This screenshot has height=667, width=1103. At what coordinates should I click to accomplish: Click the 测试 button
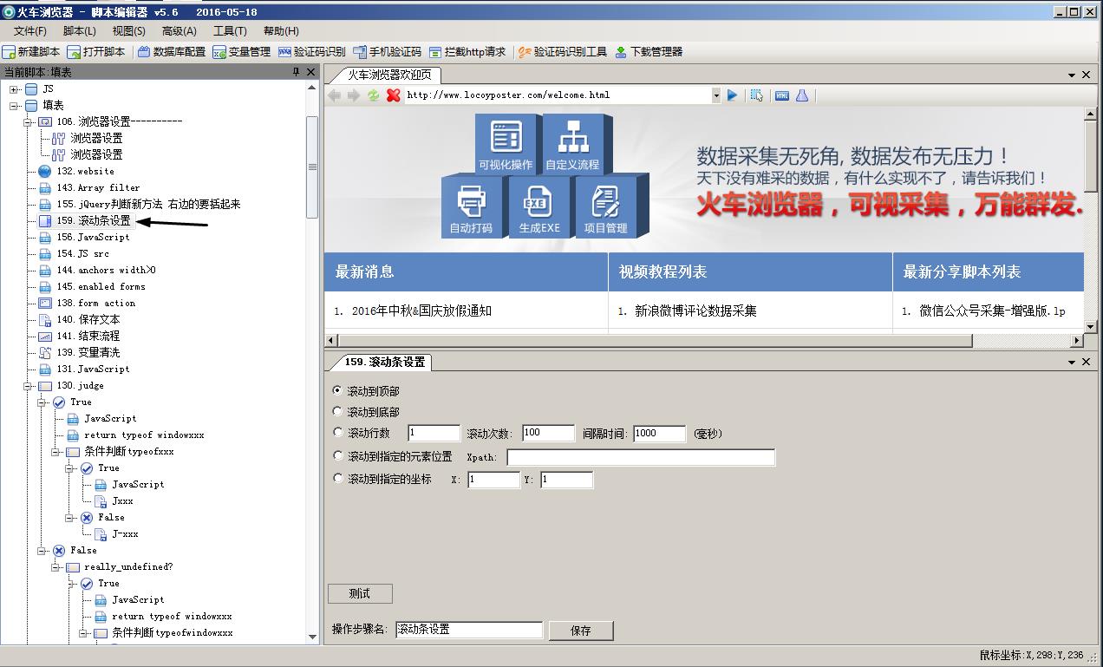pos(360,593)
